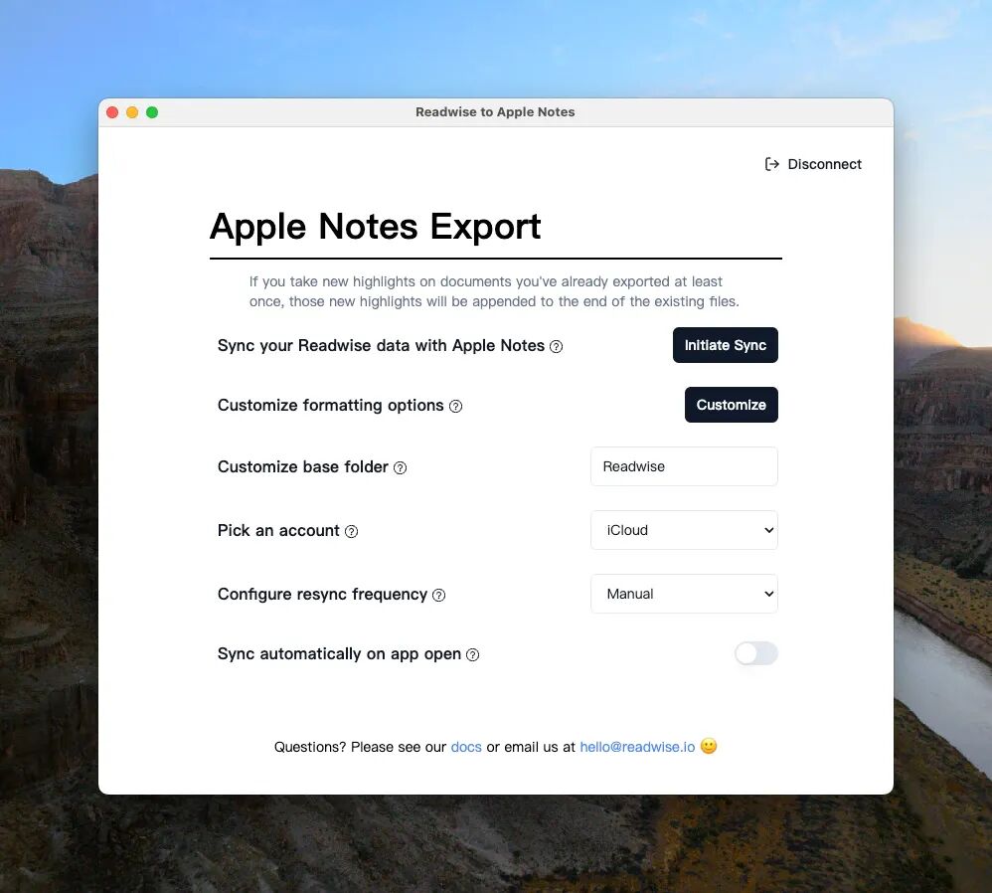Screen dimensions: 992x893
Task: Open formatting settings via Customize button
Action: (732, 405)
